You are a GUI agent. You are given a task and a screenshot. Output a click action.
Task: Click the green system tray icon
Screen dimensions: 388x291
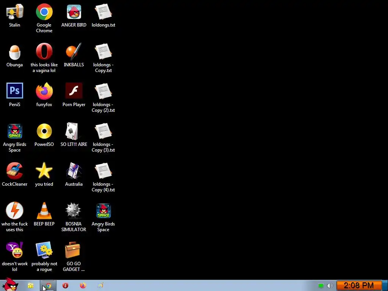point(321,286)
